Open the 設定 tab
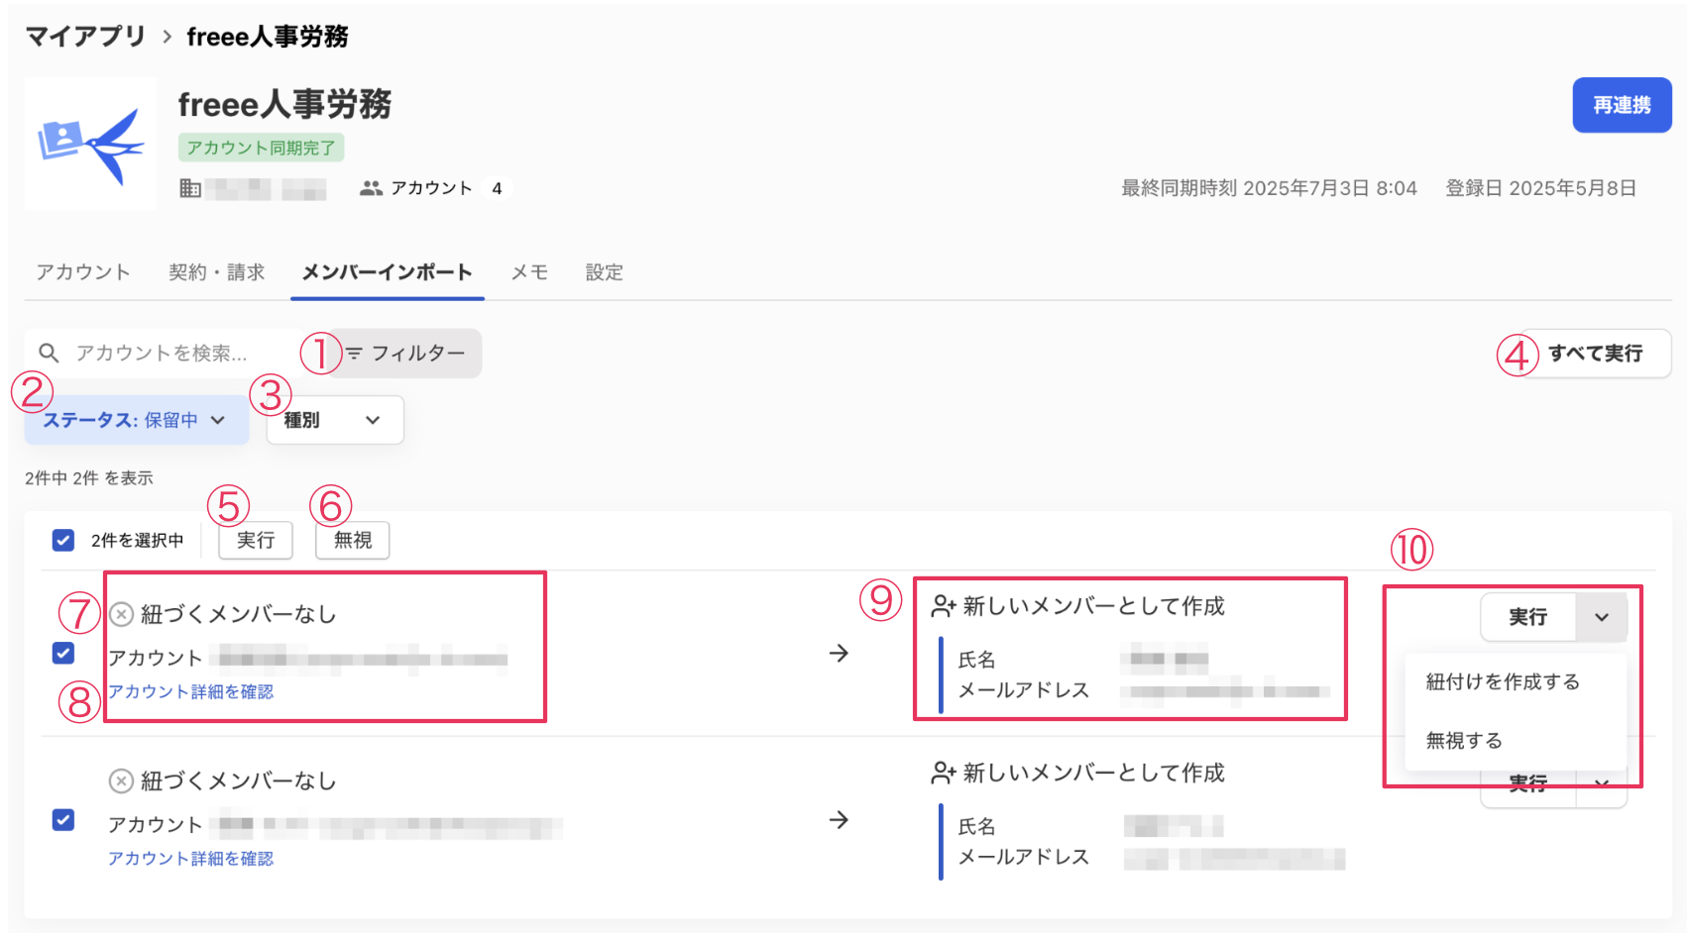This screenshot has width=1687, height=933. point(605,272)
